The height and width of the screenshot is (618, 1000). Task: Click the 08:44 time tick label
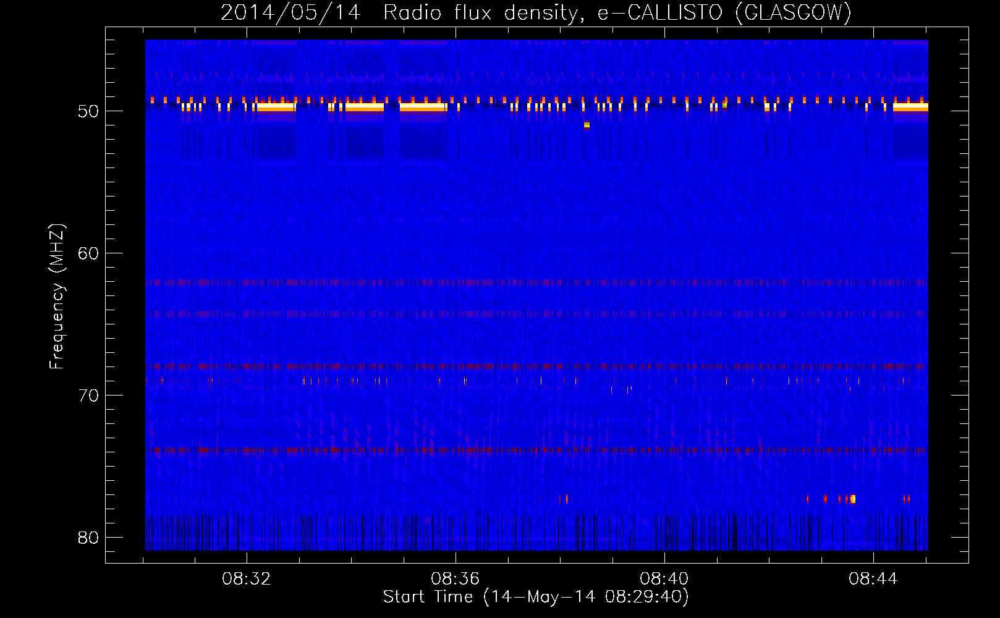click(873, 579)
